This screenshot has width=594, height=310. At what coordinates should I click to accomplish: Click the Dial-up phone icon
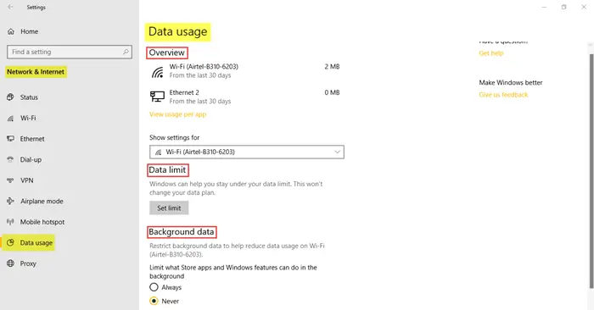pyautogui.click(x=10, y=159)
